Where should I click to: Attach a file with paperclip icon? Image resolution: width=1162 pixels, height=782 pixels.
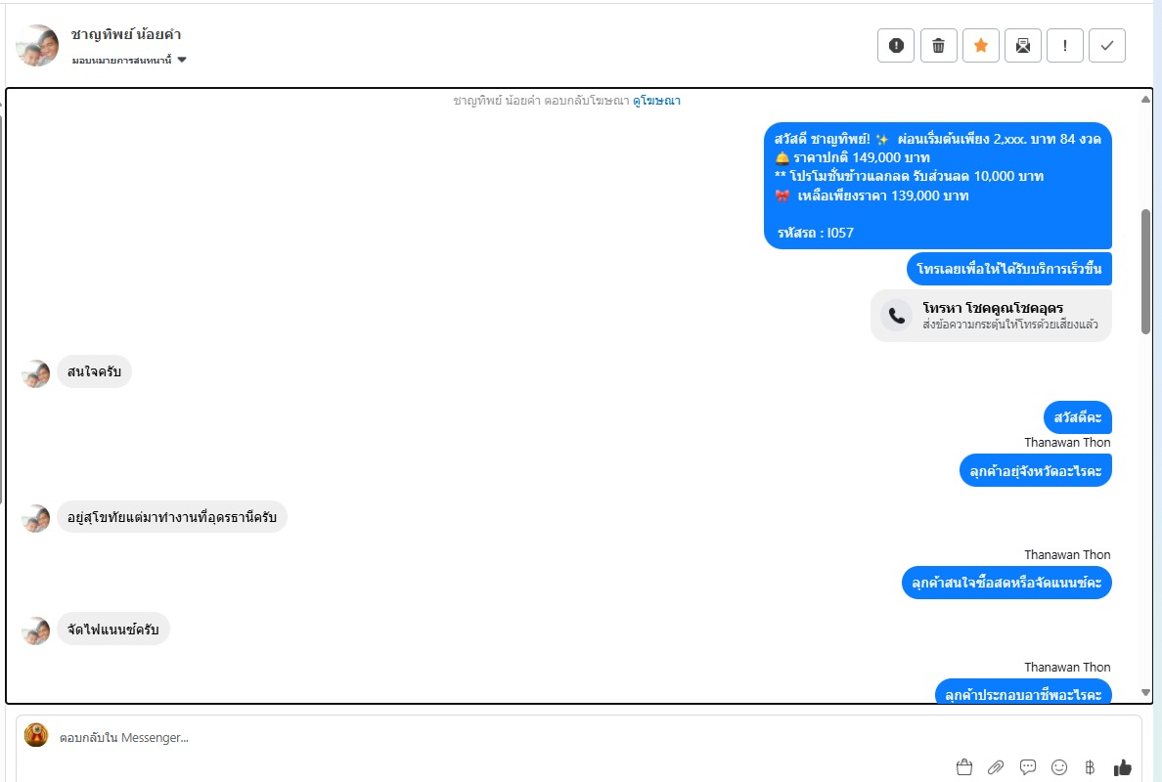[996, 767]
